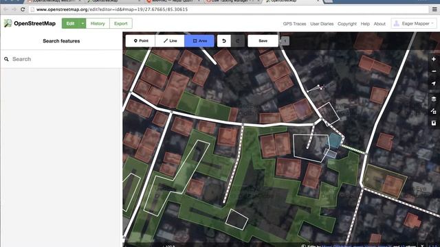Zoom out of the map

coord(434,71)
